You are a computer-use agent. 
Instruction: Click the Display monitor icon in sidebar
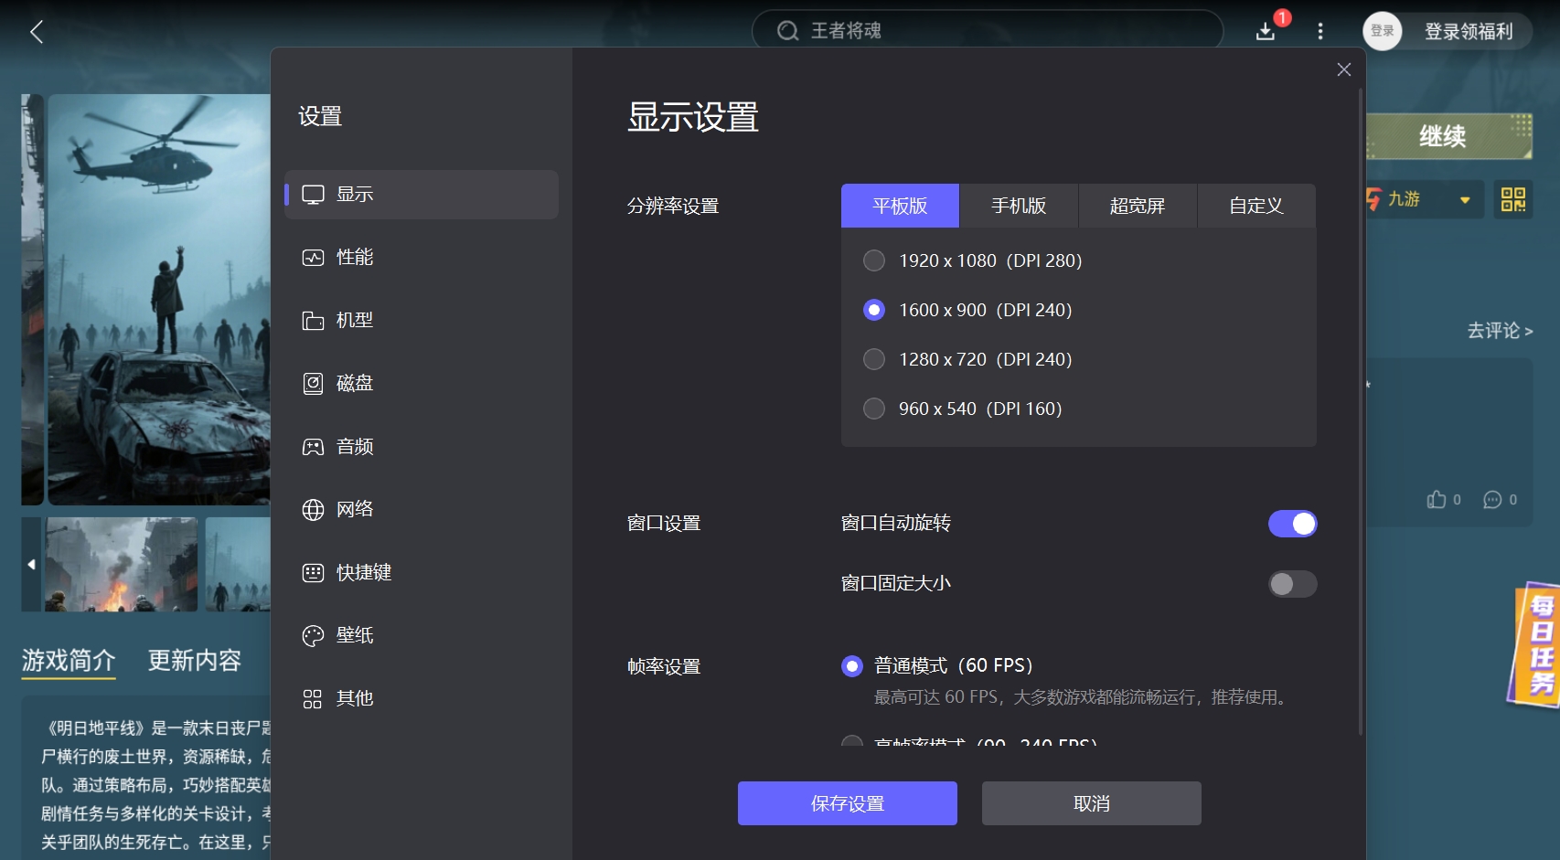click(x=314, y=195)
